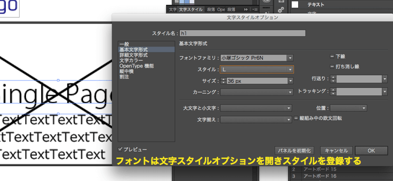Select OpenType 機能 in the category list

click(146, 66)
